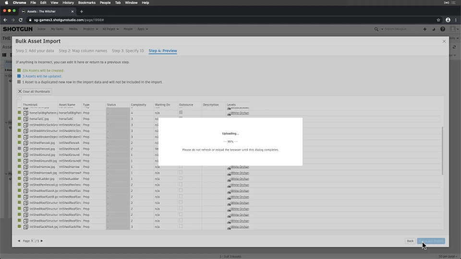Open the Apps dropdown menu
Image resolution: width=461 pixels, height=259 pixels.
click(143, 29)
